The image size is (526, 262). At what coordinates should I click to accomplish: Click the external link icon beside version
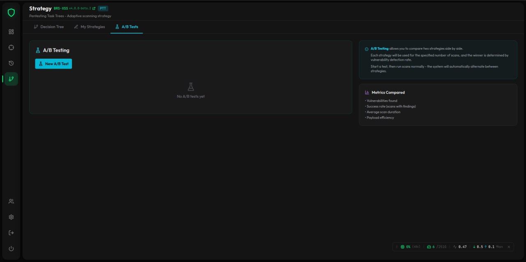point(94,8)
